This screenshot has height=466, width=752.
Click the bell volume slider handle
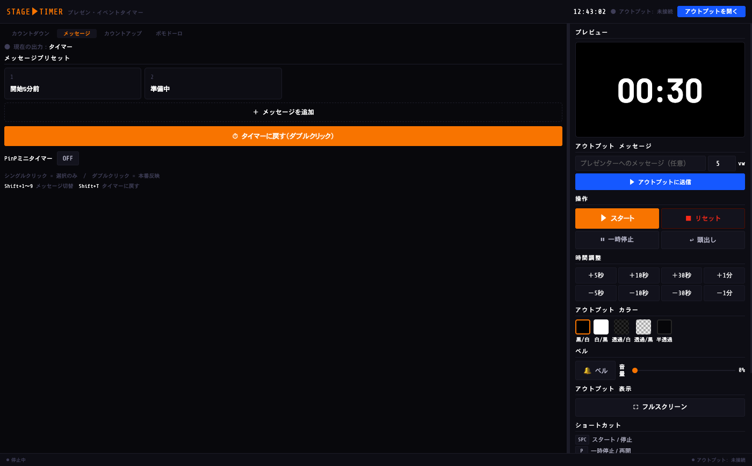pos(635,370)
